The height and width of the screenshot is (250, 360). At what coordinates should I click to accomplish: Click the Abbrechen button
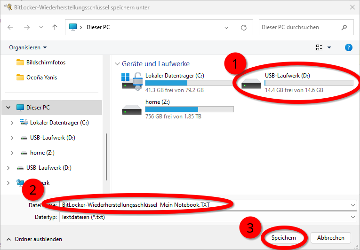click(331, 238)
